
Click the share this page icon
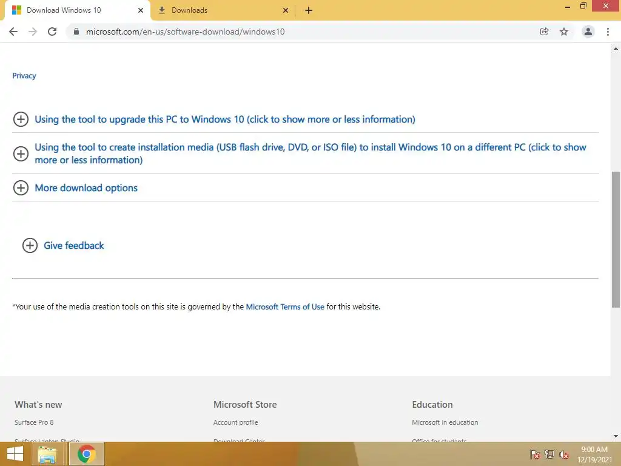pos(544,32)
